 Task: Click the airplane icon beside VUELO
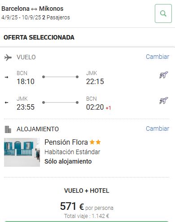8,58
